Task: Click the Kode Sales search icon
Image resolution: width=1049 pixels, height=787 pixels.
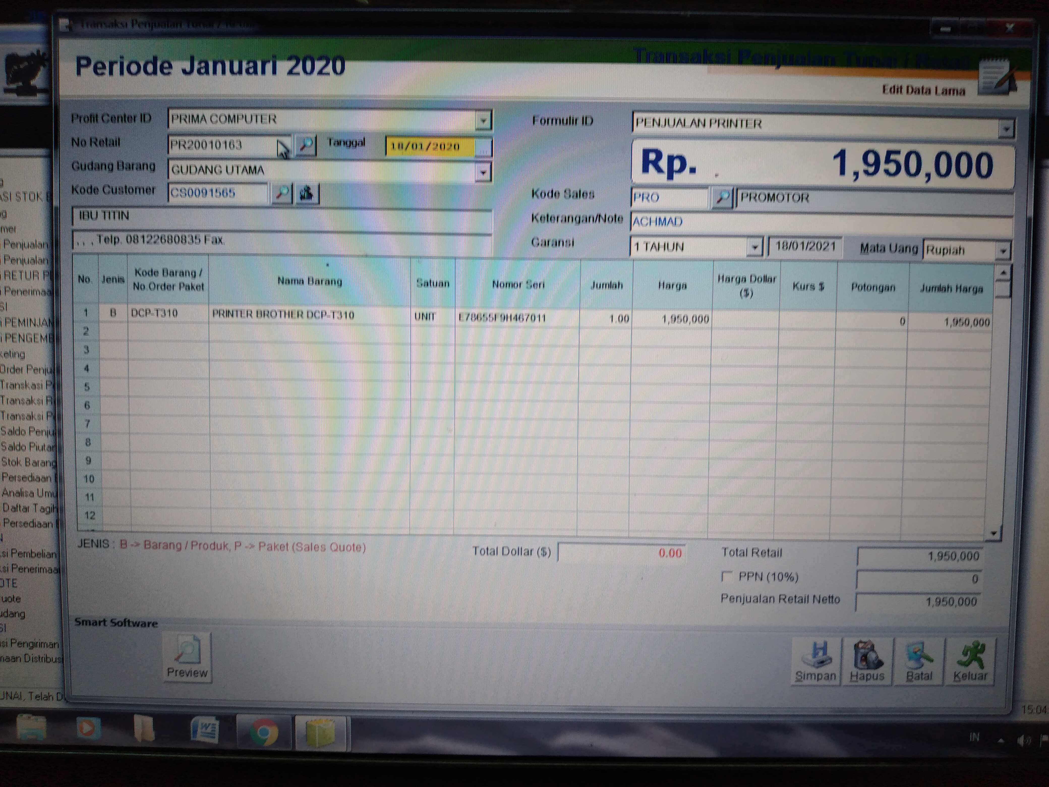Action: (722, 197)
